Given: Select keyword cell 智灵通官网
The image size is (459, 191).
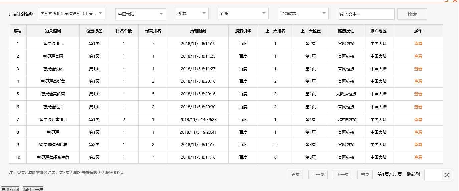Looking at the screenshot, I should pyautogui.click(x=53, y=56).
